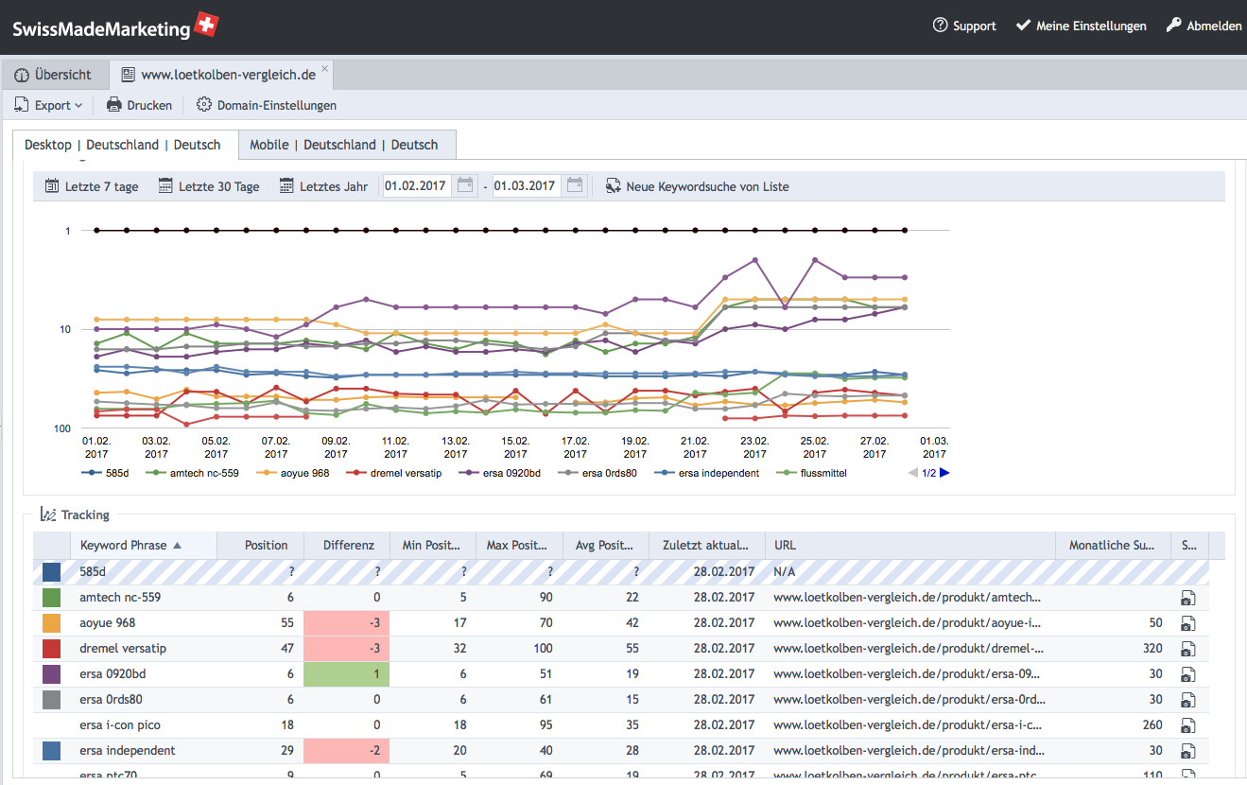Open snapshot icon for ersa 0rds80 row
Image resolution: width=1247 pixels, height=785 pixels.
[1188, 700]
